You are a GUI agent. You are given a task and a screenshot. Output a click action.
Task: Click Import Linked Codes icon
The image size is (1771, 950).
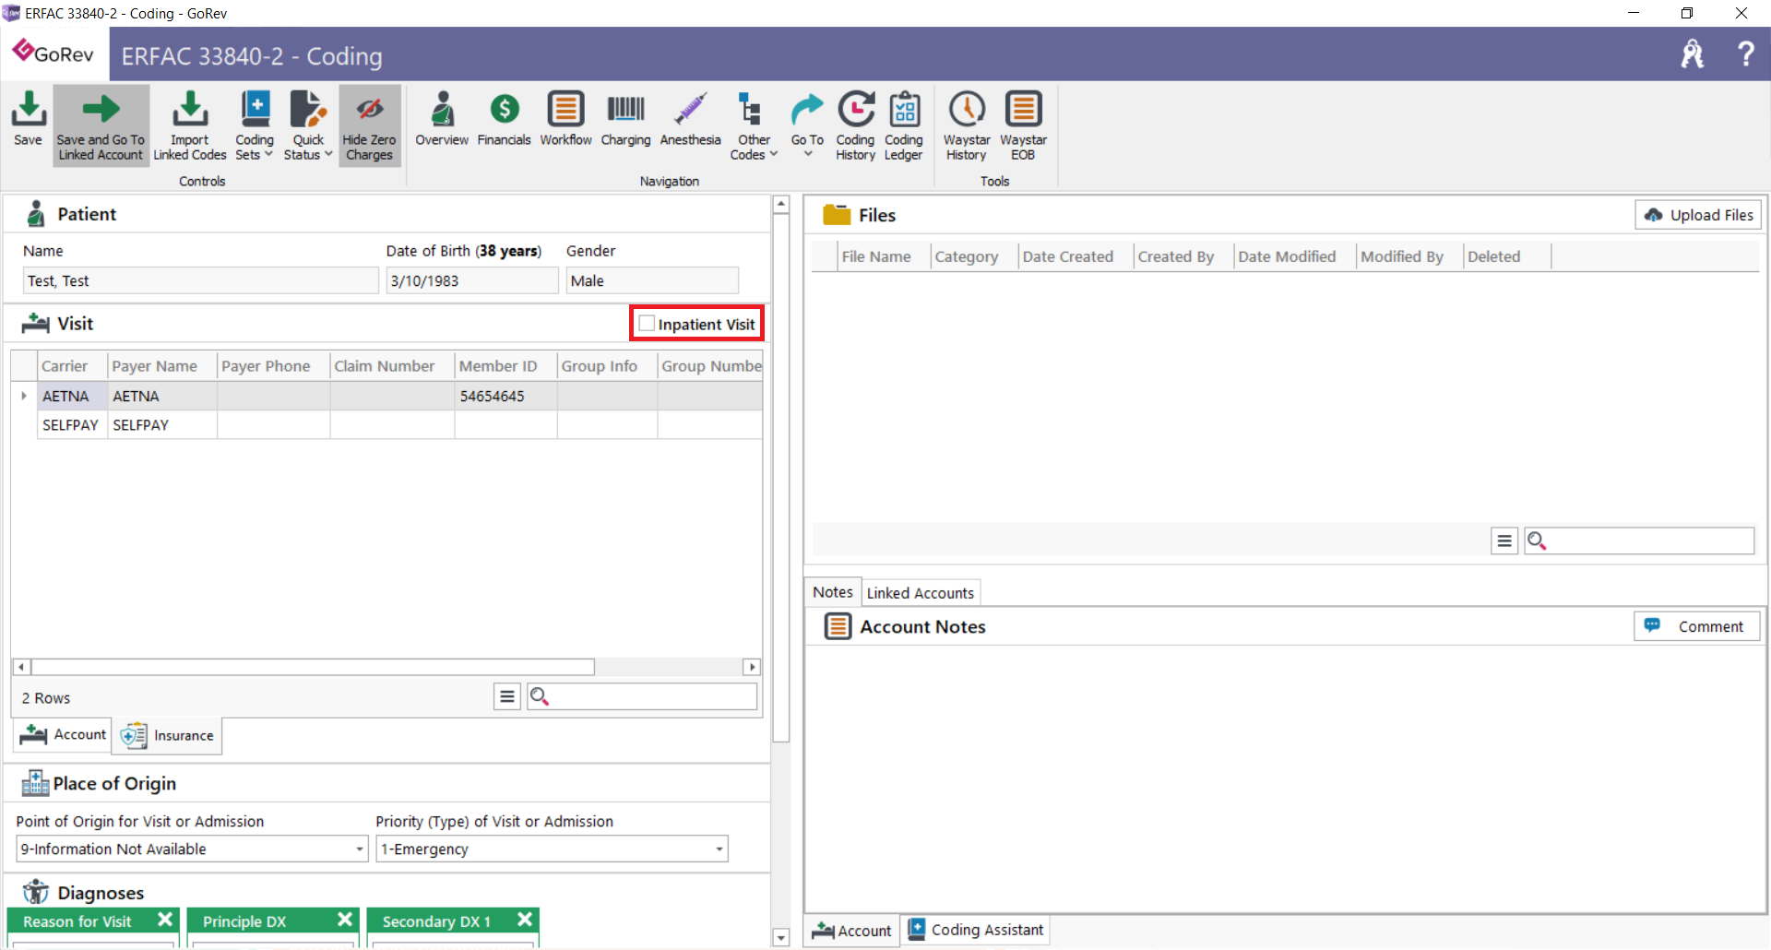[x=190, y=125]
